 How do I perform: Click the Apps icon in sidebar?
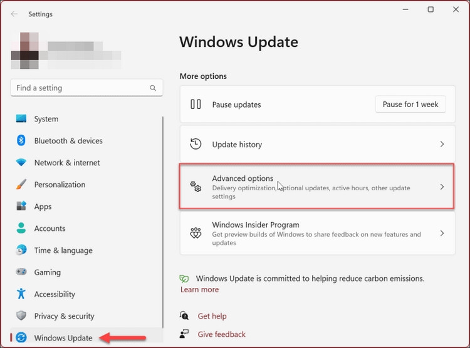pos(21,206)
